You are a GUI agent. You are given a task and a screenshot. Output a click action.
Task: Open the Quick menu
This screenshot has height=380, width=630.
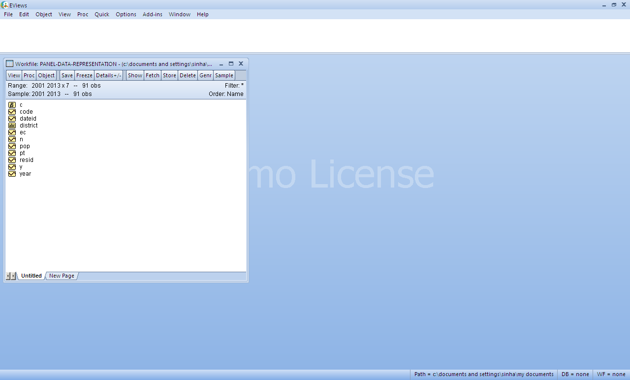102,14
